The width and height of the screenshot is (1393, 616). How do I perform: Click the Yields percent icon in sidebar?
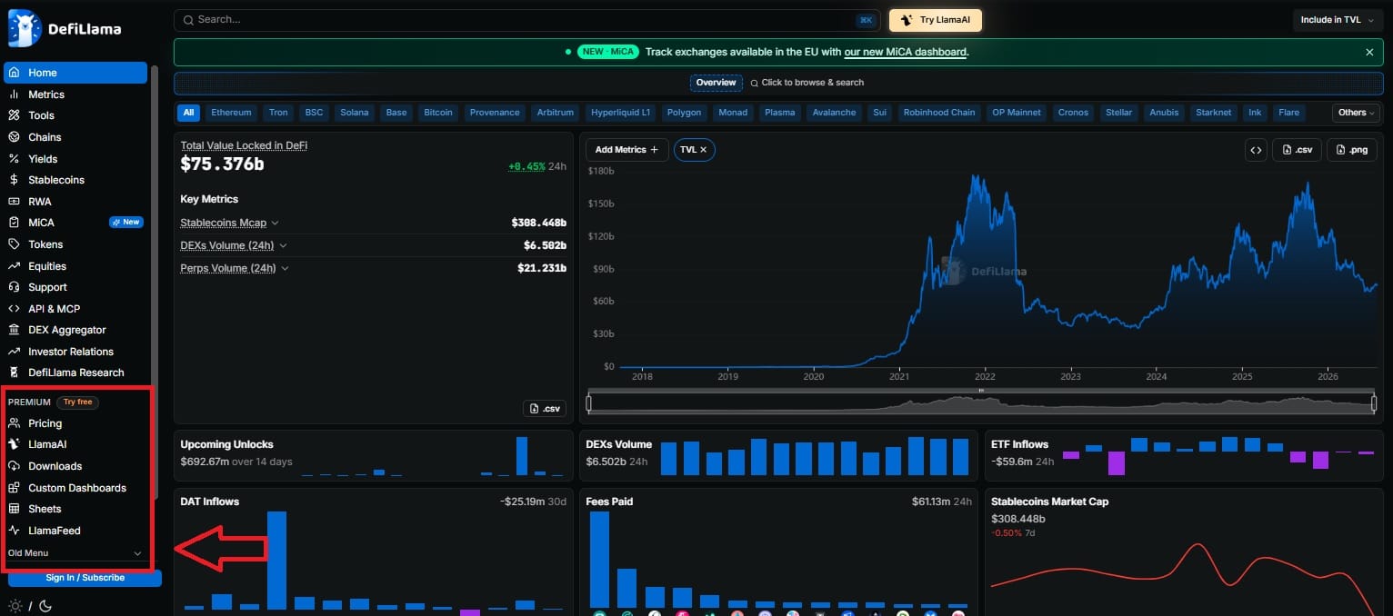pos(14,159)
